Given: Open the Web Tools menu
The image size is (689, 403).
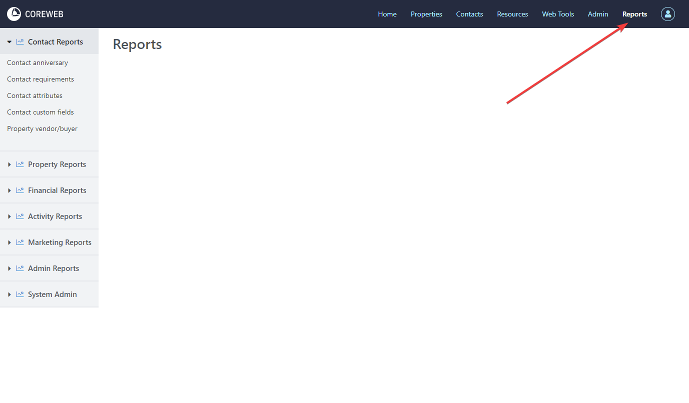Looking at the screenshot, I should coord(558,14).
